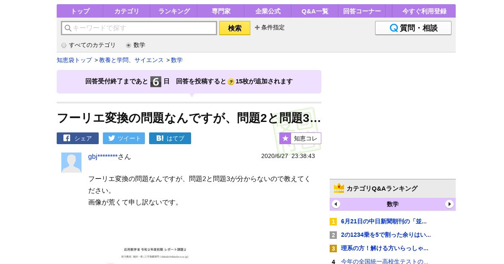Click the magnifier icon in the search field
504x264 pixels.
pyautogui.click(x=68, y=28)
